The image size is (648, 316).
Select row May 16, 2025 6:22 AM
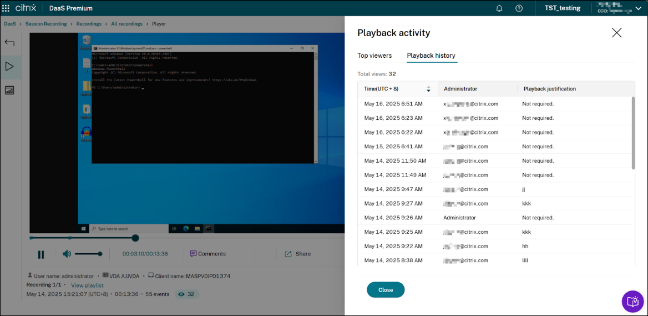click(x=495, y=132)
